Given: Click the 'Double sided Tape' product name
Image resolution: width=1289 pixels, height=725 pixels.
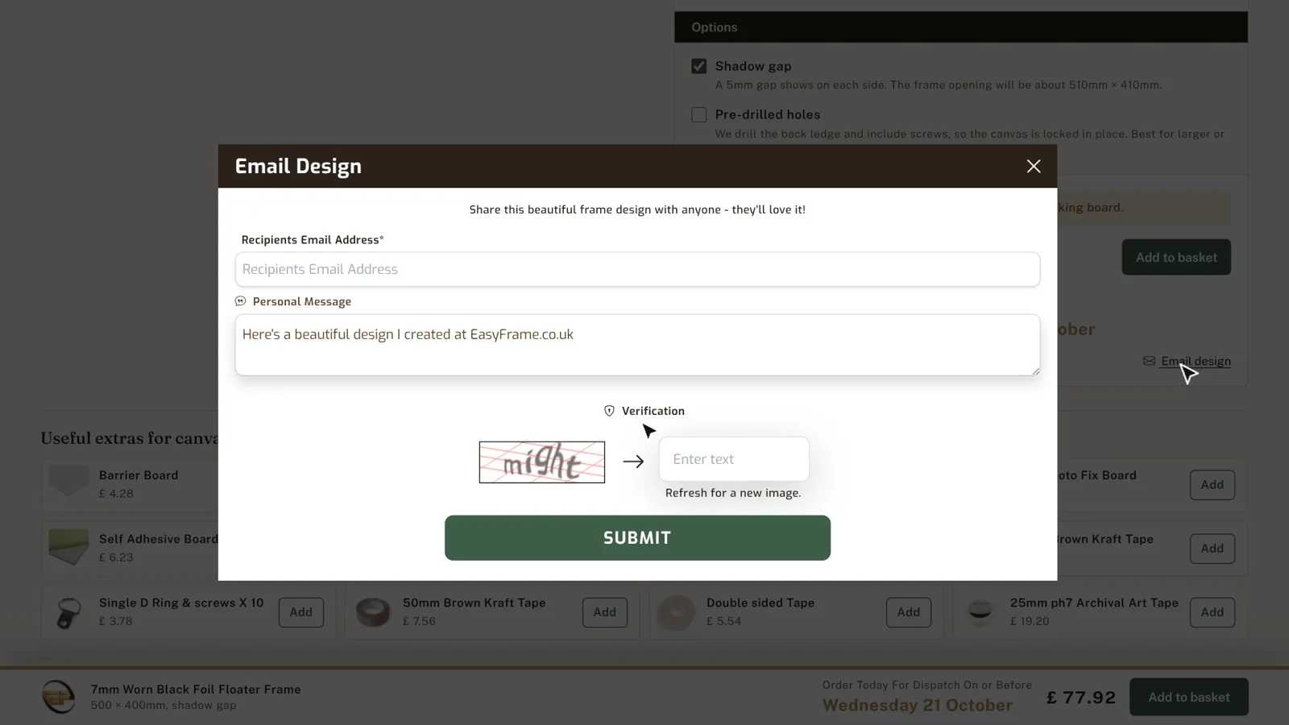Looking at the screenshot, I should (761, 603).
